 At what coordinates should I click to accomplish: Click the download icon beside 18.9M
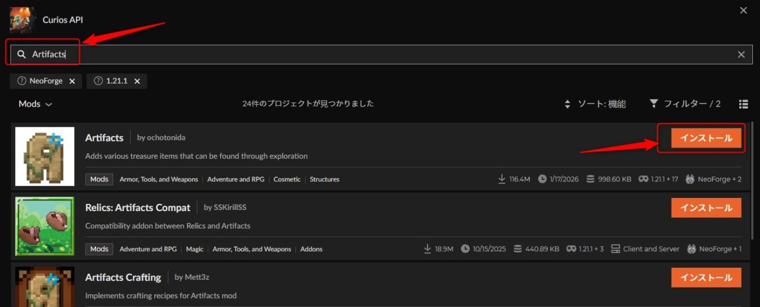coord(427,249)
